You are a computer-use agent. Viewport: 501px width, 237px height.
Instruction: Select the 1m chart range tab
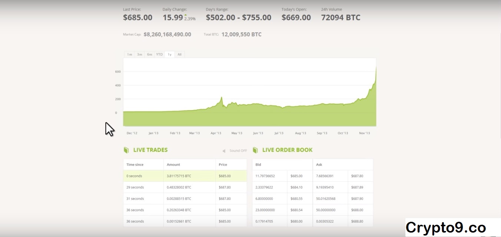[129, 55]
